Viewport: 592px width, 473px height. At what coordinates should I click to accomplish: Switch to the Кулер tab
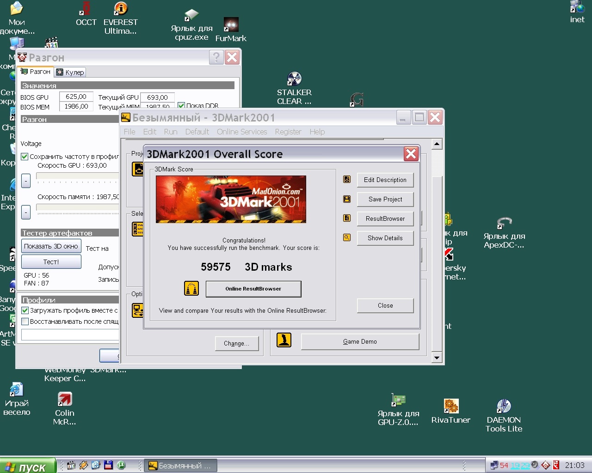[70, 72]
